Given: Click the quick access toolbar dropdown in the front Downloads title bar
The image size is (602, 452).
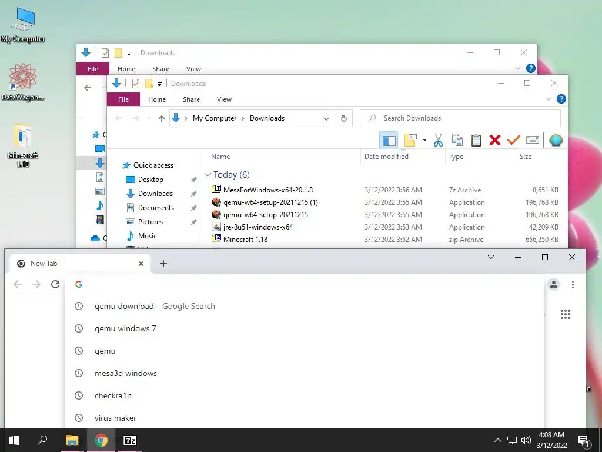Looking at the screenshot, I should (x=159, y=84).
